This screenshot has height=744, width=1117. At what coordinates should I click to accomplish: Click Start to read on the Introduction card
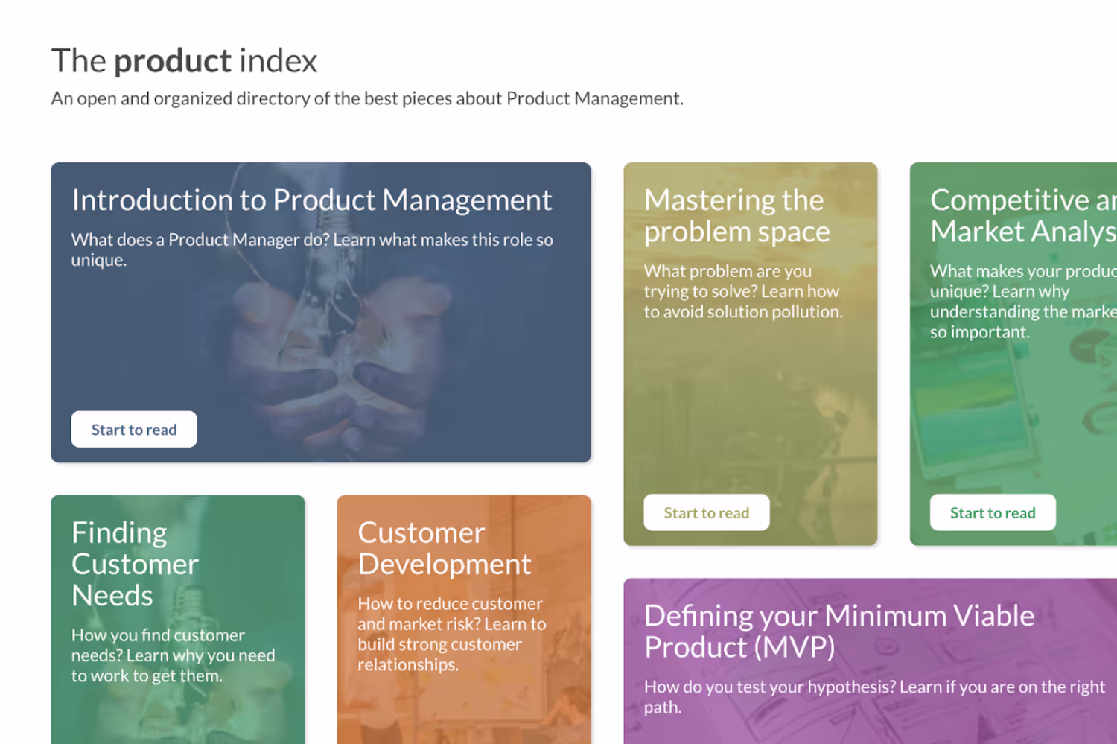pyautogui.click(x=134, y=430)
